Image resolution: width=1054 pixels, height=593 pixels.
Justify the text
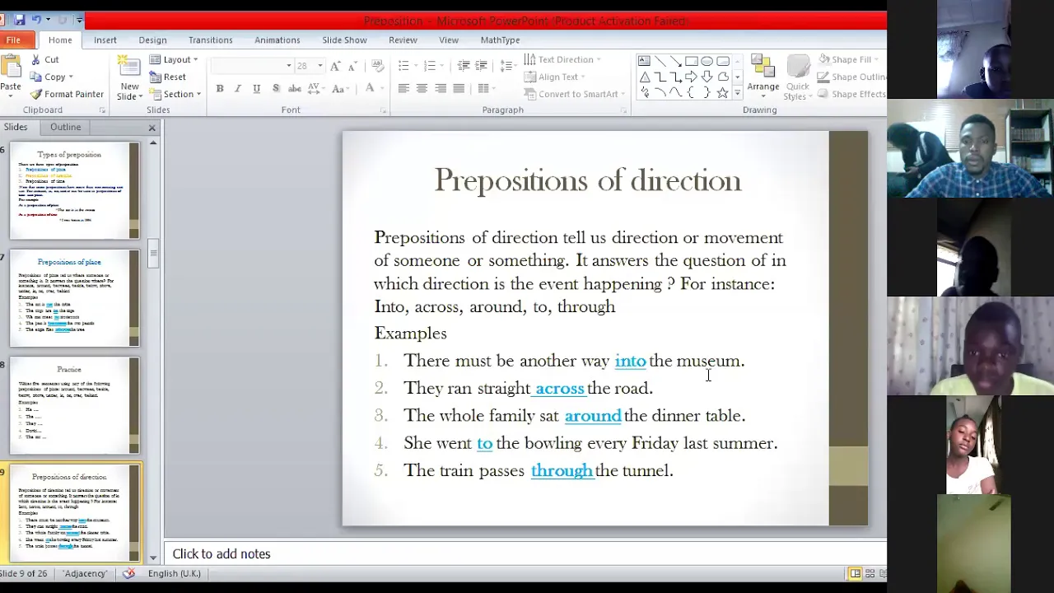tap(459, 88)
